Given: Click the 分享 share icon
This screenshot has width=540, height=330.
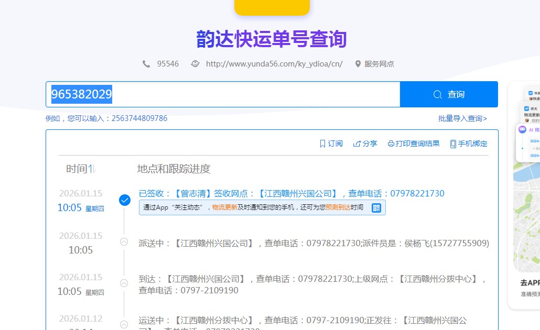Looking at the screenshot, I should pos(357,144).
